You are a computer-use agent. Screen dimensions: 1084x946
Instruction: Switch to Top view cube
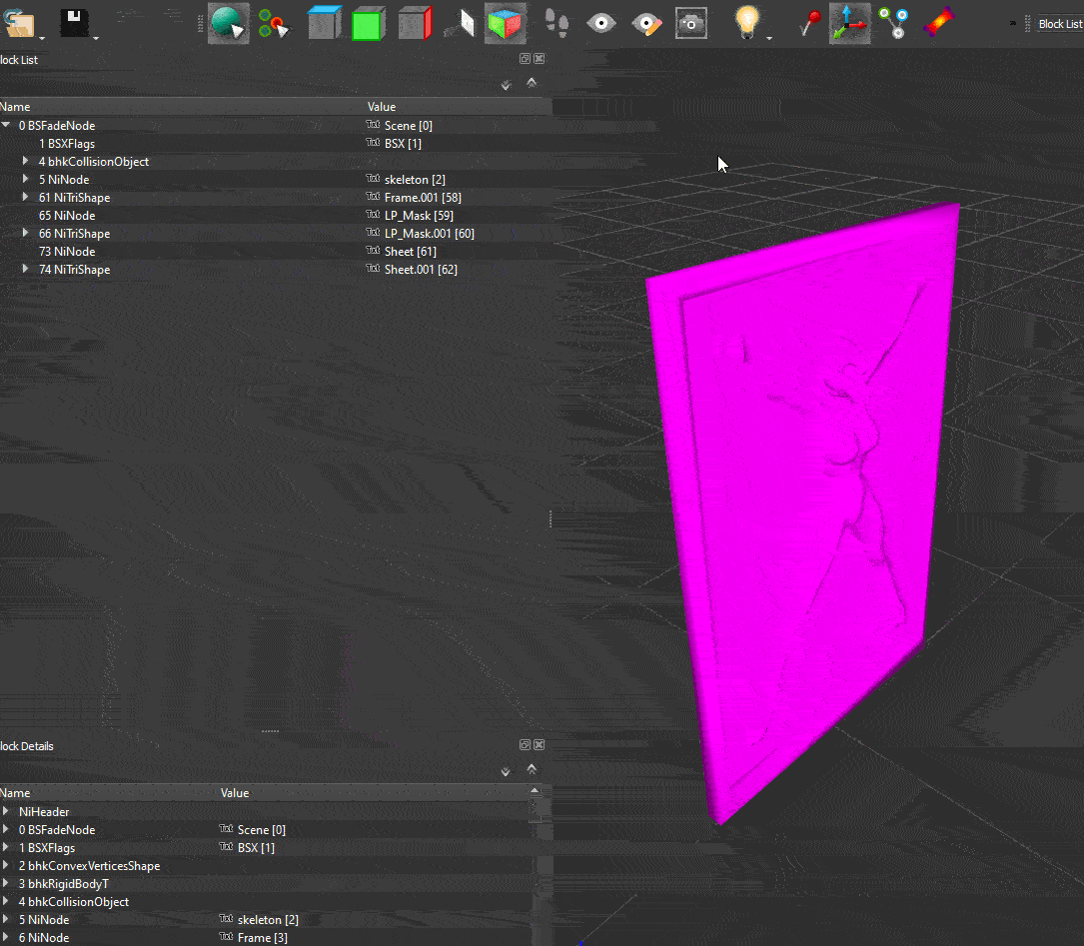click(325, 23)
